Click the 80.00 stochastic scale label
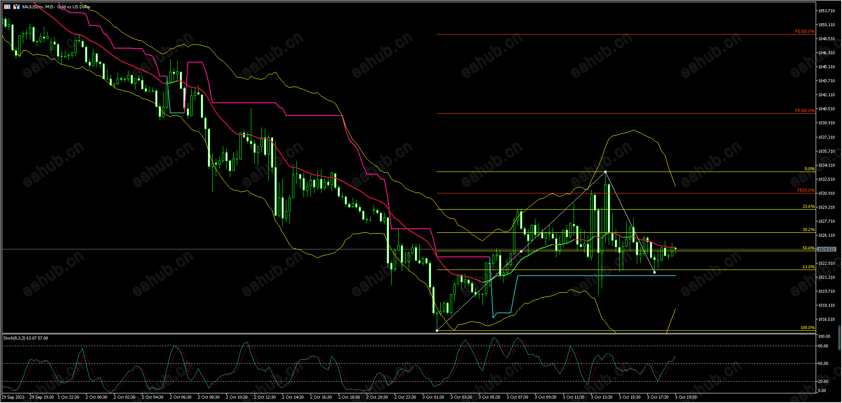 (x=823, y=346)
